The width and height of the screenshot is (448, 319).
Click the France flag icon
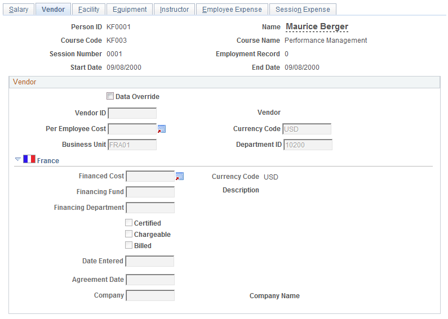pos(29,160)
